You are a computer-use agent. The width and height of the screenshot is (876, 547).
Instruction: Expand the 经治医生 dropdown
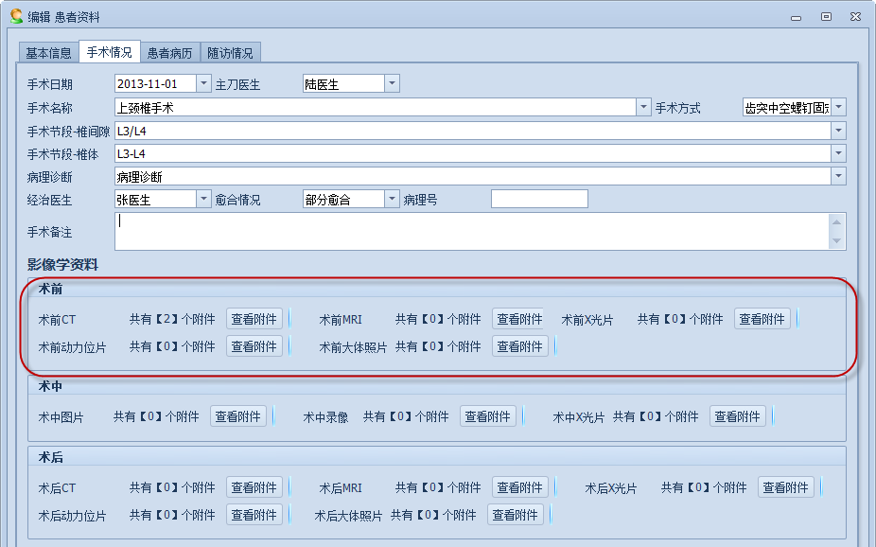point(204,199)
